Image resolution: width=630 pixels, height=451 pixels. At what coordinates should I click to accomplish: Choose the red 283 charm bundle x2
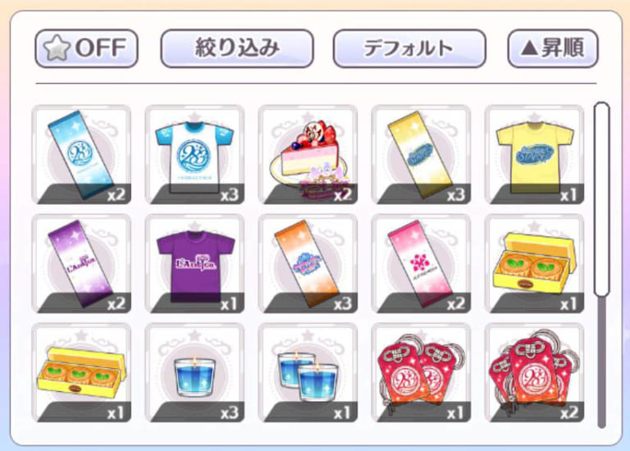pos(535,372)
